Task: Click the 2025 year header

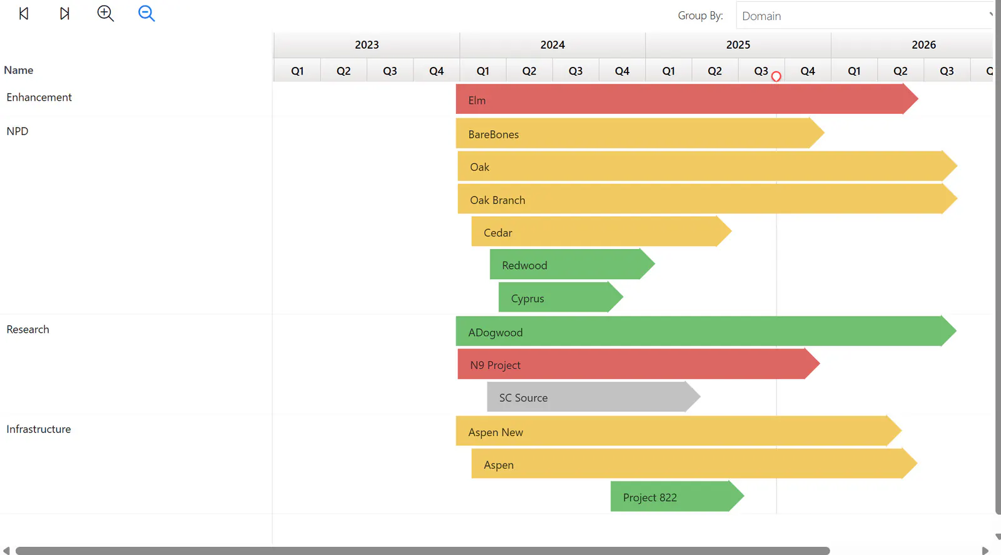Action: pos(738,45)
